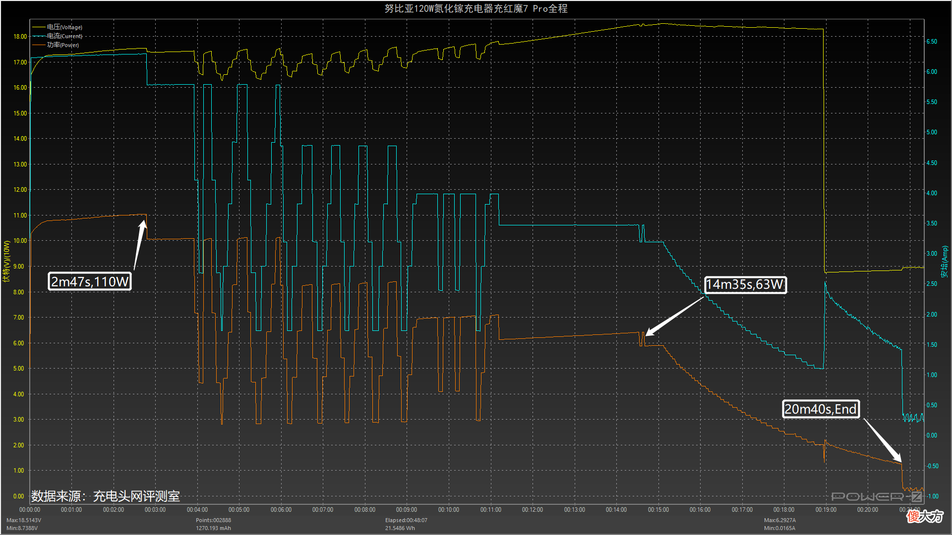Screen dimensions: 952x535
Task: Click the 8.00 voltage axis tick label
Action: (19, 292)
